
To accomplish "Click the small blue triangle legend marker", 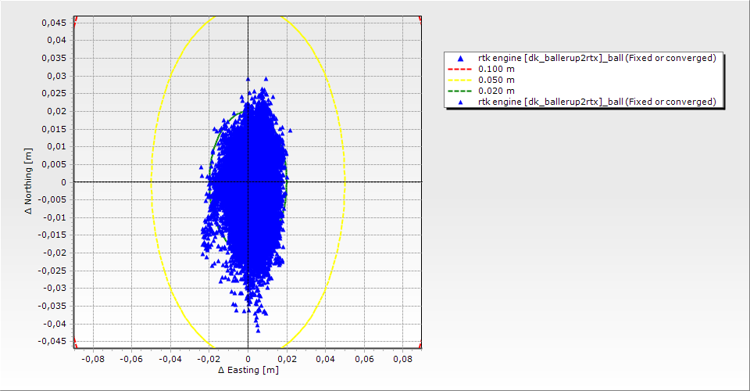I will click(x=461, y=102).
